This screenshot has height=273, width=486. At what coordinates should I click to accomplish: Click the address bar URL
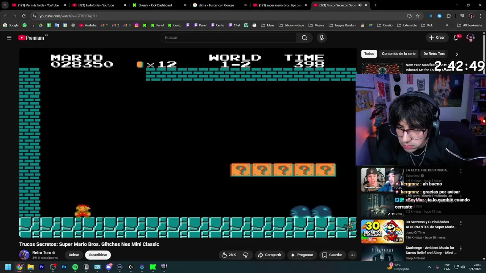point(68,16)
